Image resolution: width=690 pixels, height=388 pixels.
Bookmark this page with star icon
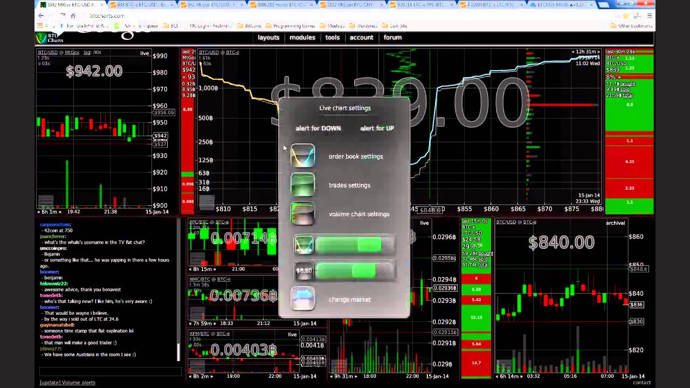(626, 16)
